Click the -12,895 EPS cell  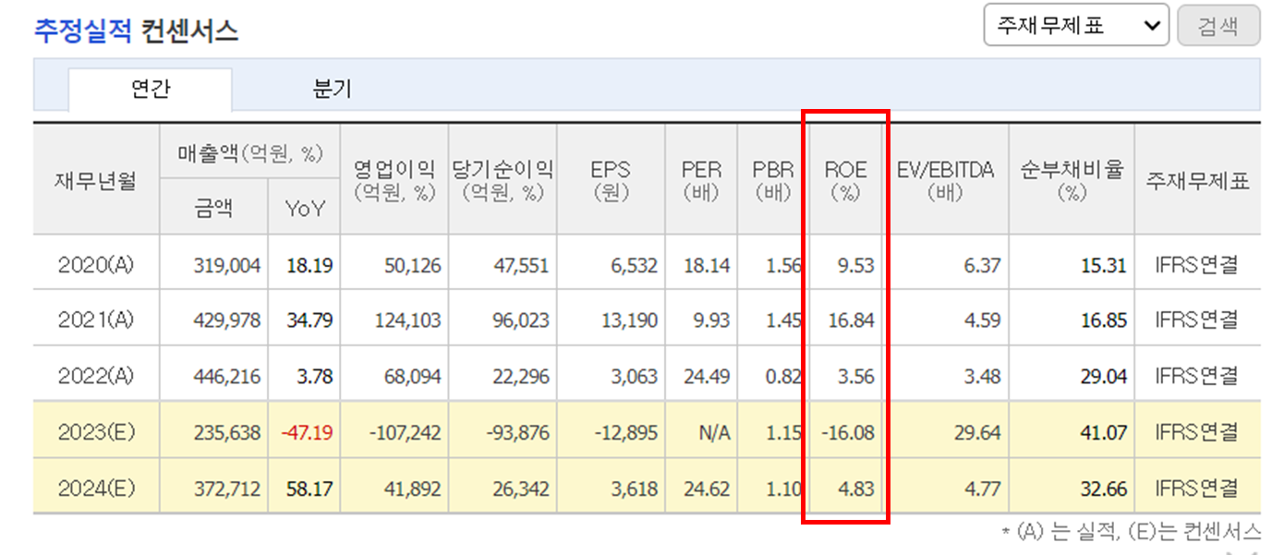pyautogui.click(x=625, y=431)
